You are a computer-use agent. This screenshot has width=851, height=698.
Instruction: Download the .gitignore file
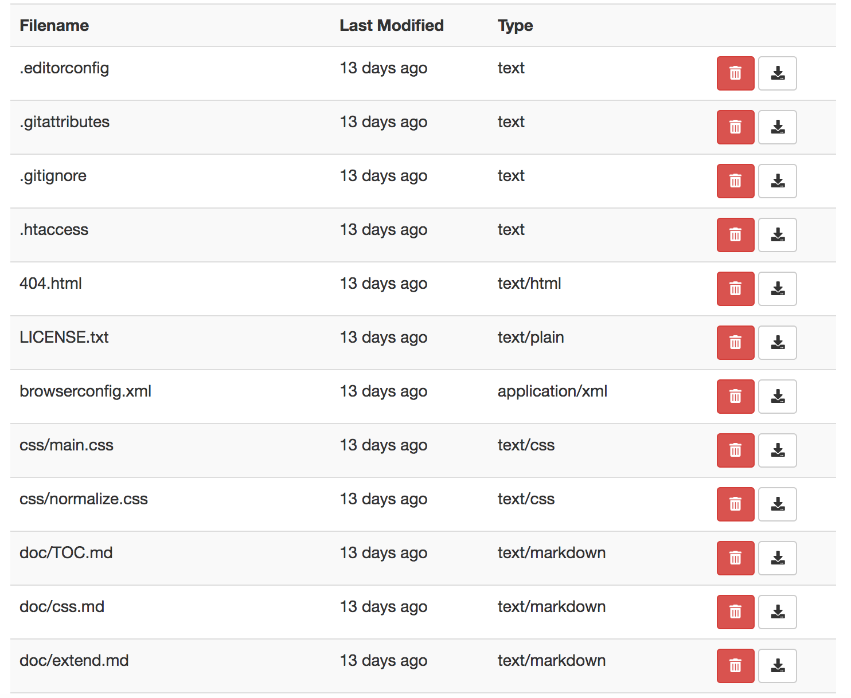(778, 181)
